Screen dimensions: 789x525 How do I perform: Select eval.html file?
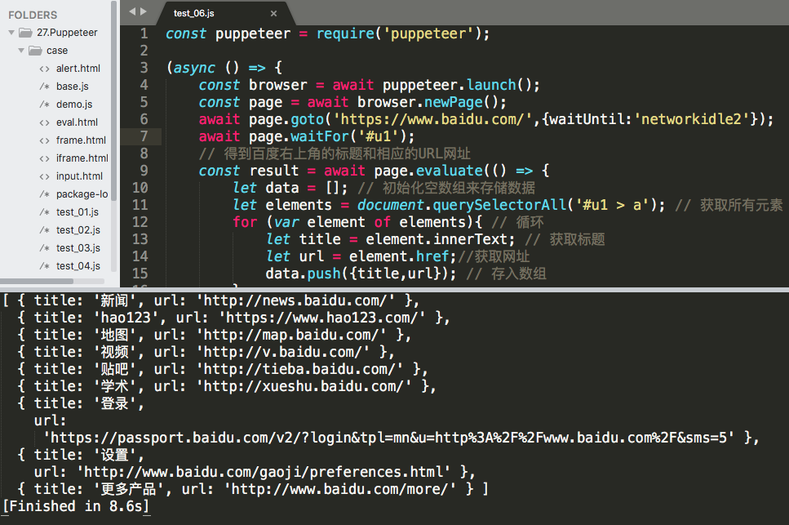click(x=77, y=122)
